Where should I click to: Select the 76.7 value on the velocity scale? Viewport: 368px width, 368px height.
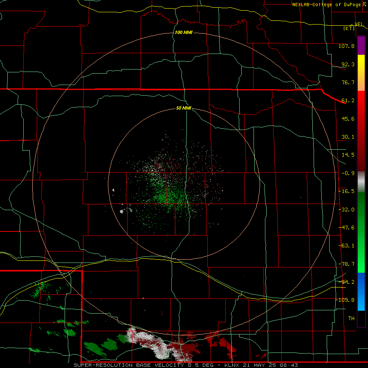pyautogui.click(x=348, y=82)
